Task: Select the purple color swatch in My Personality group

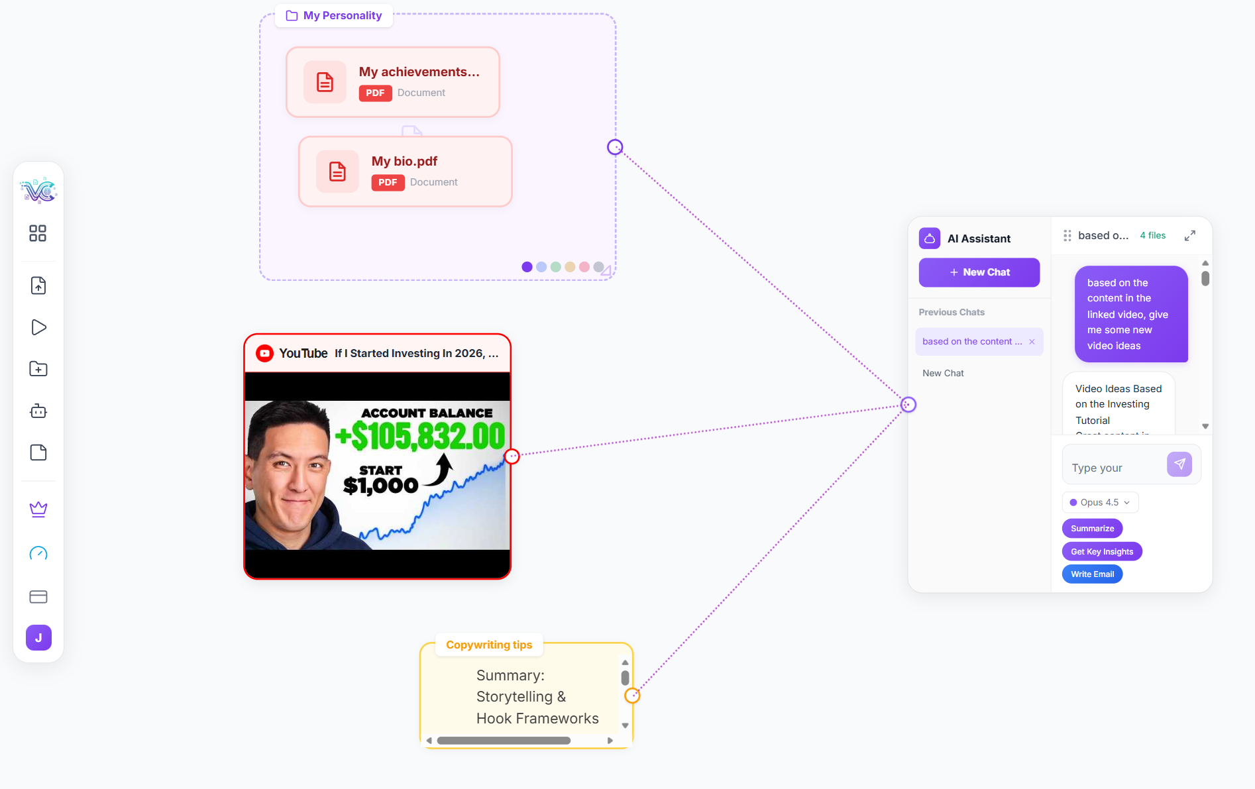Action: pyautogui.click(x=527, y=266)
